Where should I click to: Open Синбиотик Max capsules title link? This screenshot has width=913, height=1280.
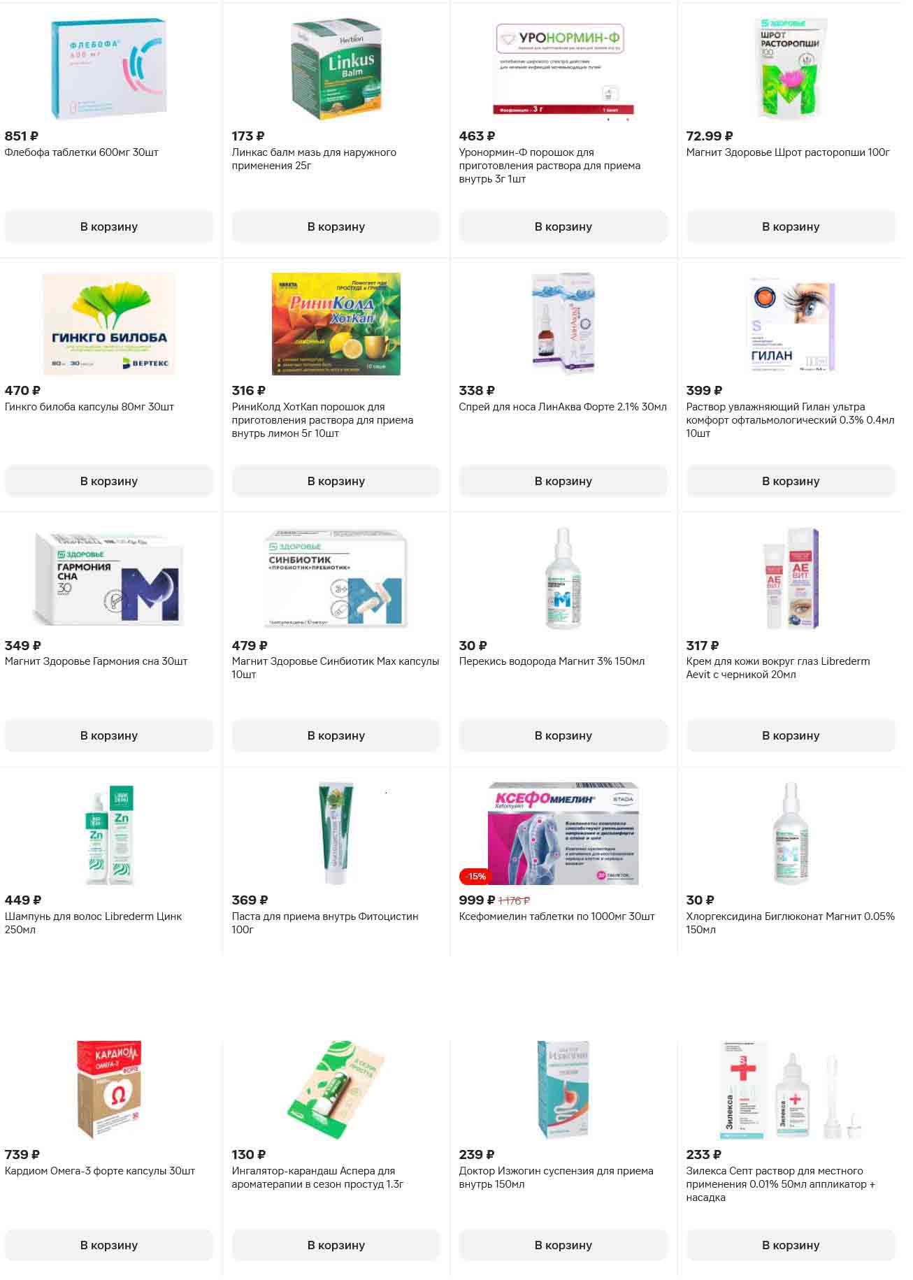[336, 668]
